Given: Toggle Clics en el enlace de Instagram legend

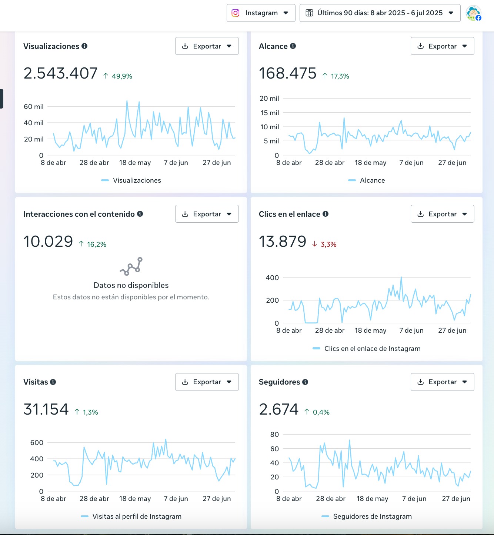Looking at the screenshot, I should pos(367,349).
